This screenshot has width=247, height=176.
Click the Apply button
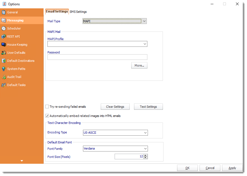click(x=232, y=168)
